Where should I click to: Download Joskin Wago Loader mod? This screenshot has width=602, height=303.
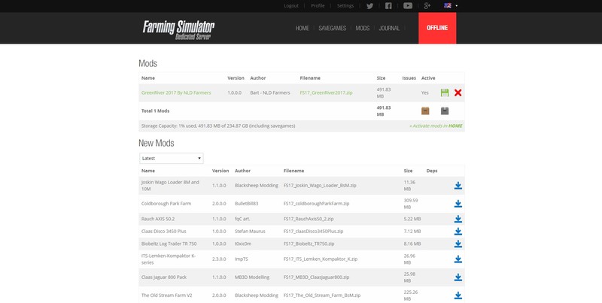pos(458,185)
